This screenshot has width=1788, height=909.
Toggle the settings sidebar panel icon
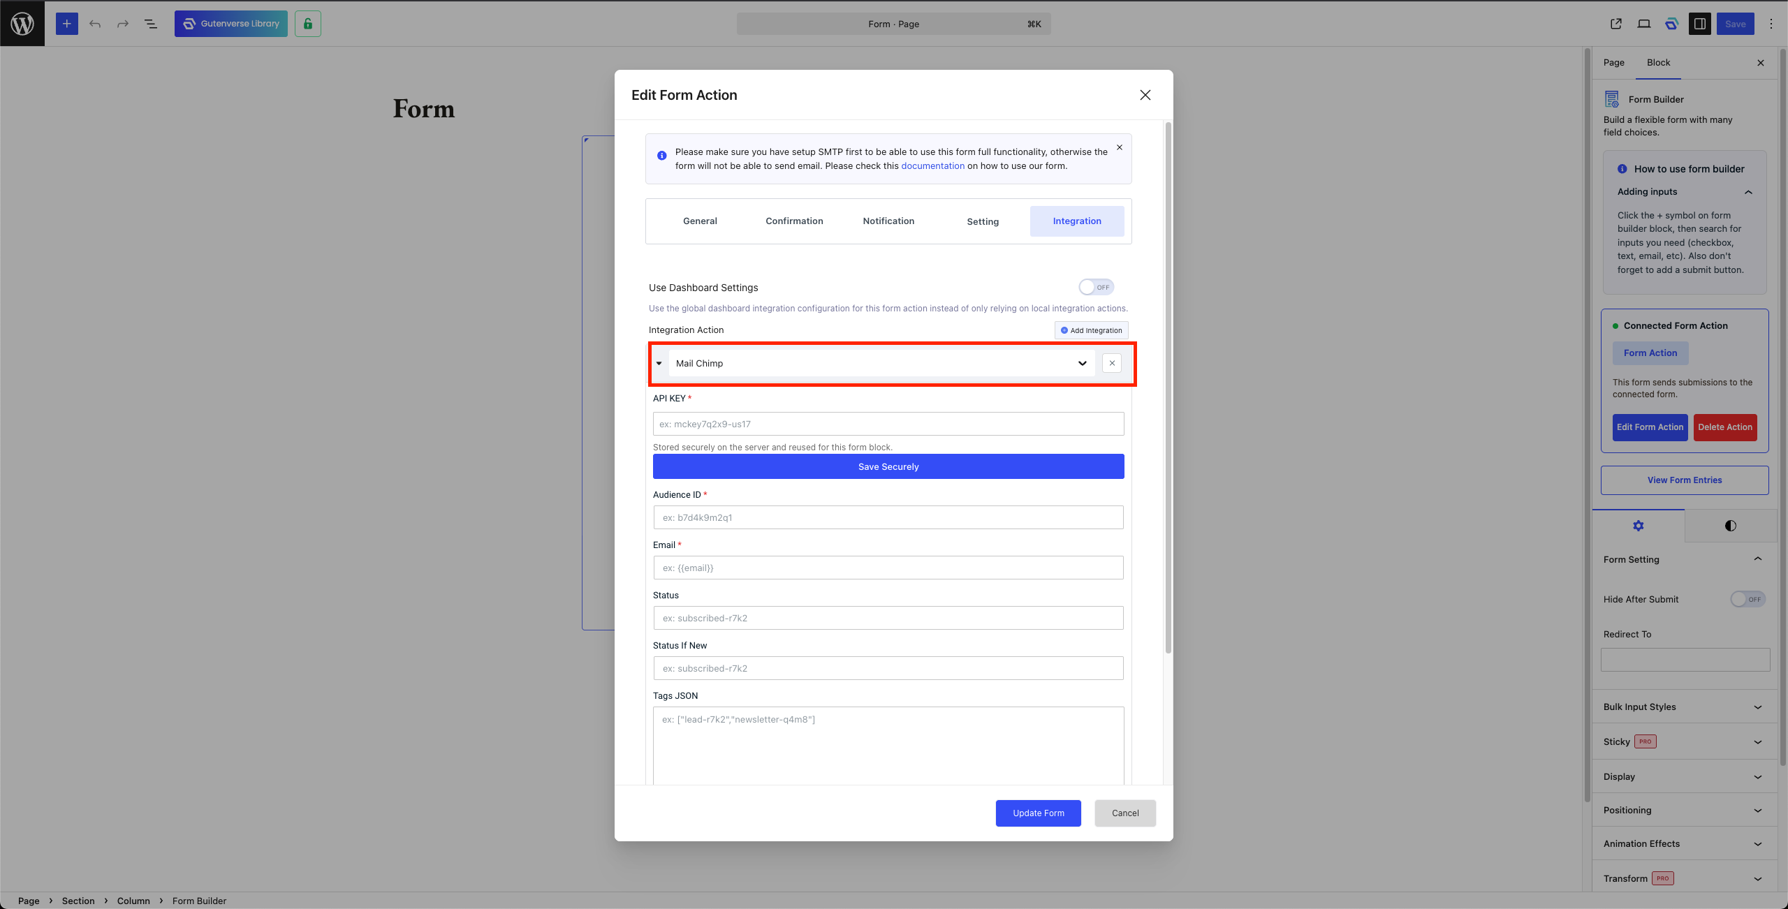pyautogui.click(x=1699, y=24)
